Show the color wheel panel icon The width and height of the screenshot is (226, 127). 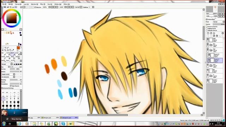click(x=3, y=7)
